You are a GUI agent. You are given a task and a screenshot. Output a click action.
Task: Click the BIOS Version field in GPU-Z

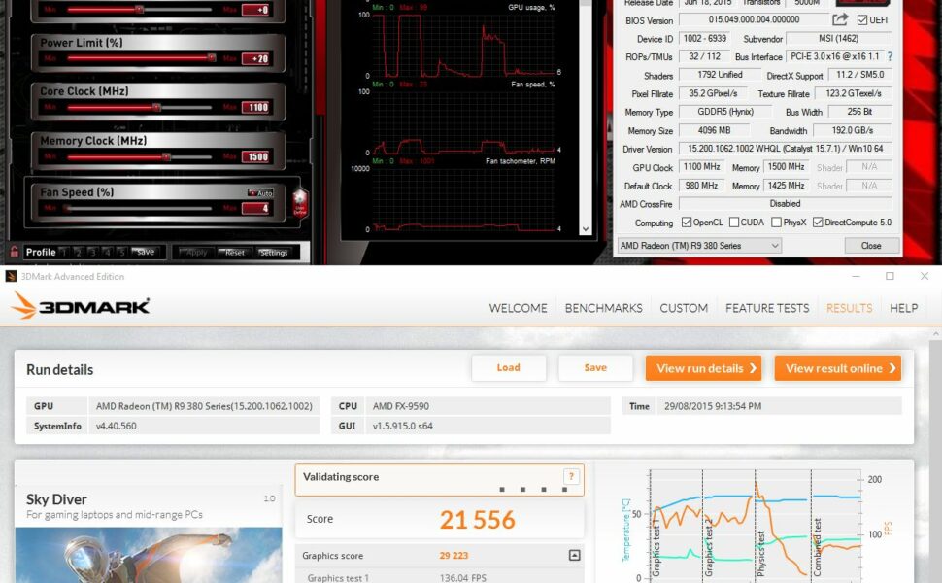click(x=754, y=19)
